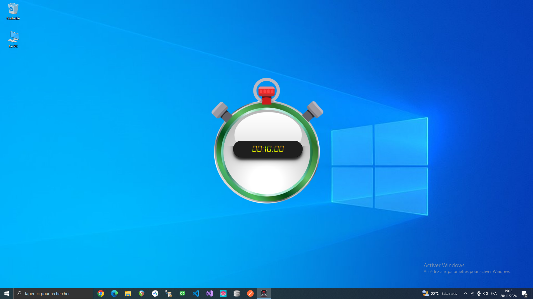The image size is (533, 299).
Task: Open purple Visual Studio from the taskbar
Action: 210,293
